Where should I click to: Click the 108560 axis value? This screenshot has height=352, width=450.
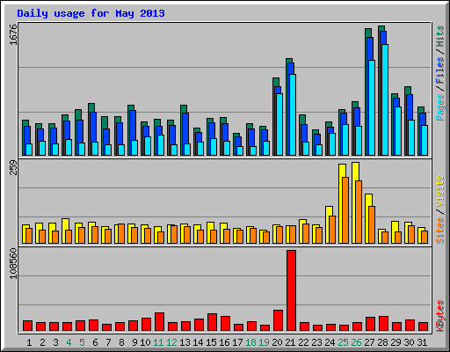(x=13, y=263)
